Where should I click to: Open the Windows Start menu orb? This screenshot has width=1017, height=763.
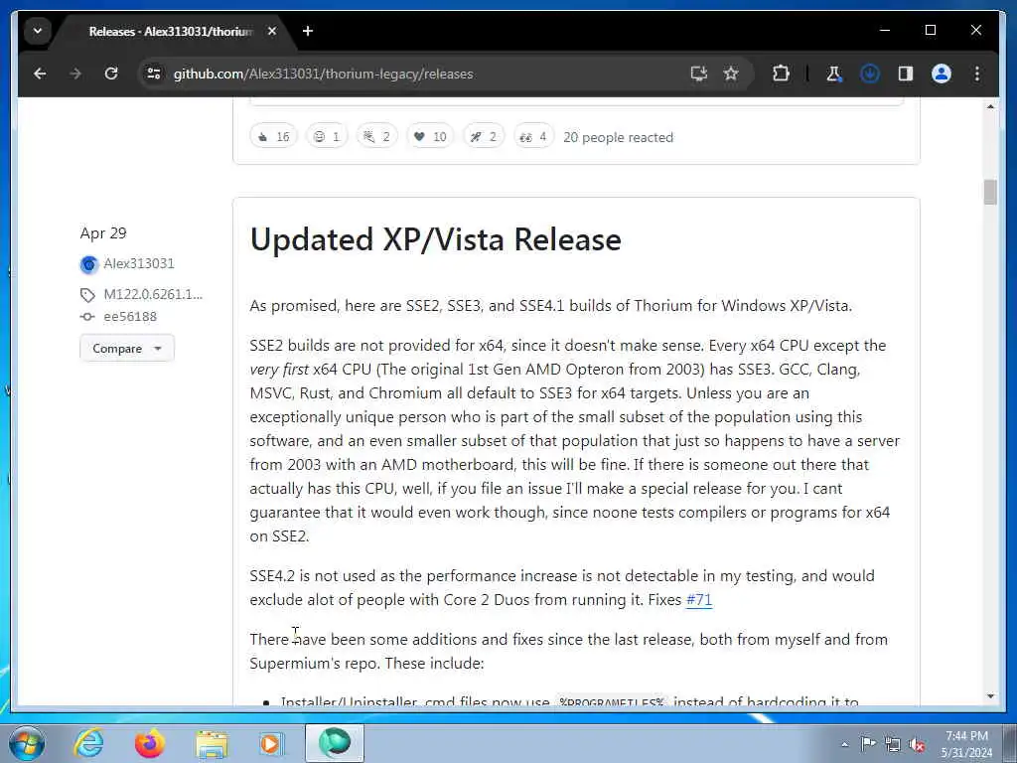click(27, 743)
